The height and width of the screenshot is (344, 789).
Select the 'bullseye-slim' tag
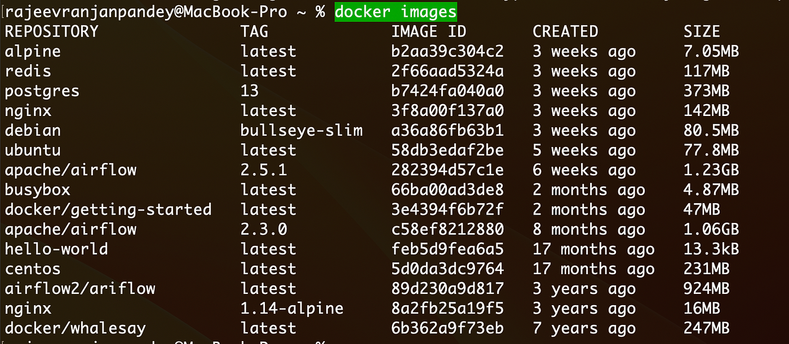tap(302, 131)
